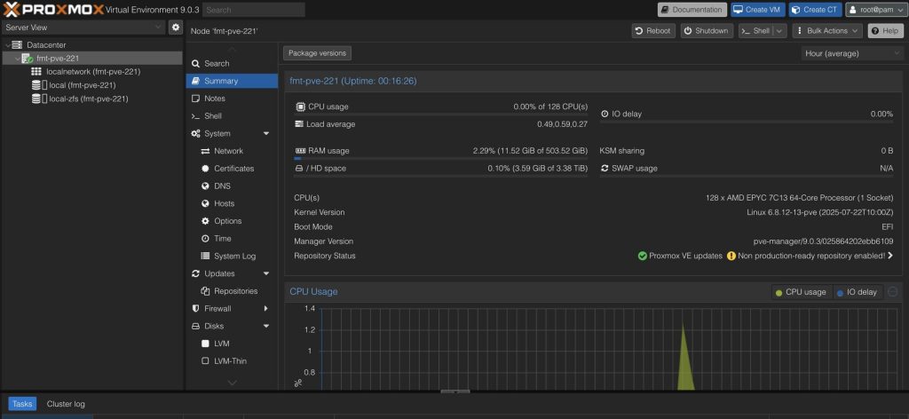Click the Repositories files icon
Image resolution: width=909 pixels, height=419 pixels.
pyautogui.click(x=205, y=291)
